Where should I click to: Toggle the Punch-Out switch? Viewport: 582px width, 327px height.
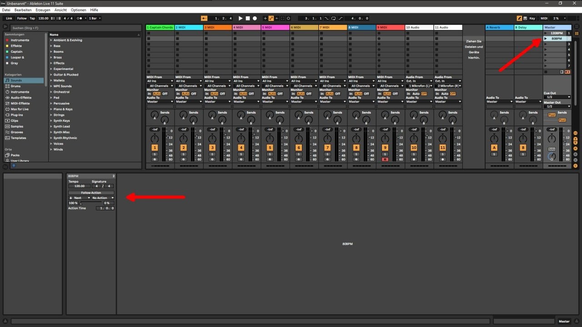[x=340, y=18]
